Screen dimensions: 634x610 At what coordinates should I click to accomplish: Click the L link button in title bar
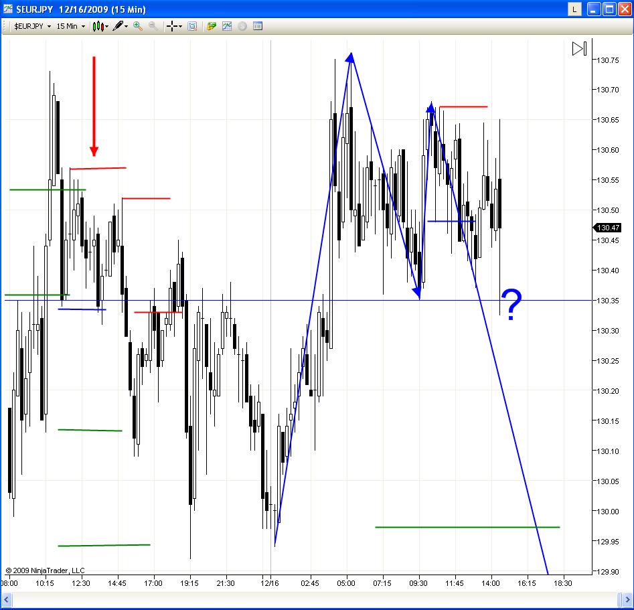574,9
